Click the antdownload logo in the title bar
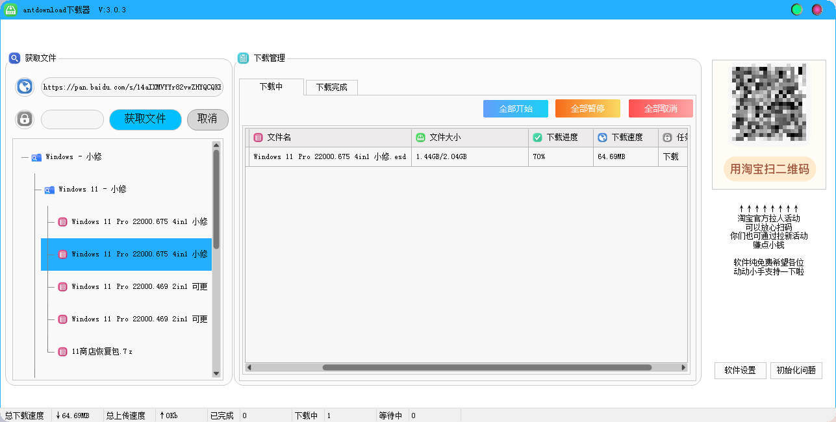836x422 pixels. [9, 10]
